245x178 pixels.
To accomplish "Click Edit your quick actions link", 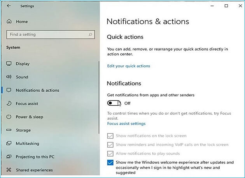I will click(x=129, y=66).
